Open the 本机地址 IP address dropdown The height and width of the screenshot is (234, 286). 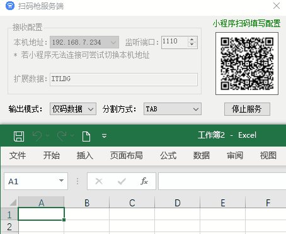pos(84,42)
